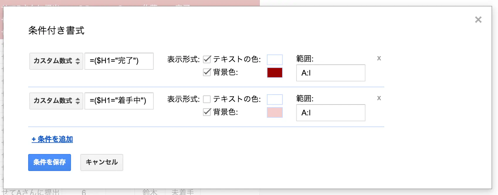Uncheck background color for 完了 rule
498x195 pixels.
tap(207, 72)
